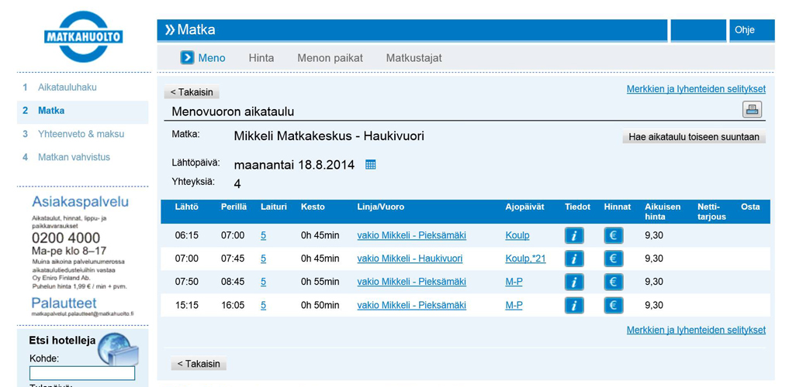Open top Merkkien ja lyhenteiden selitykset link
796x387 pixels.
[x=696, y=89]
